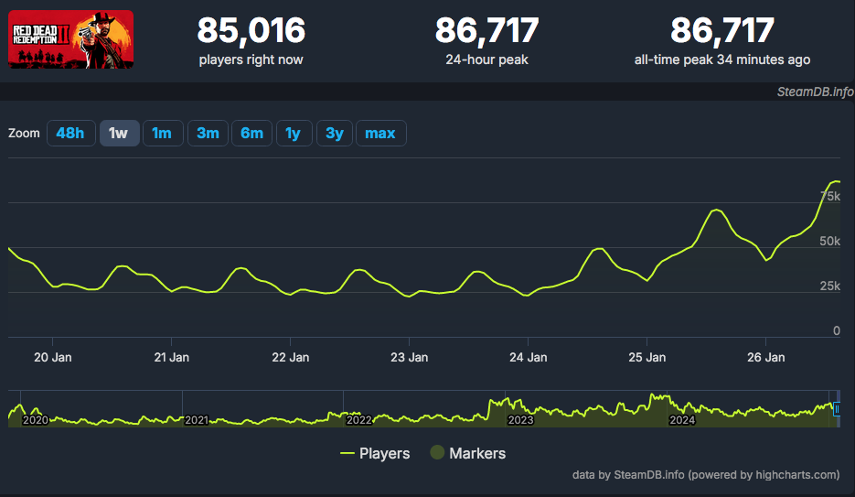Click the 26 Jan axis label
855x497 pixels.
coord(766,357)
